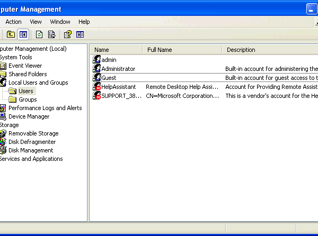Open the Action menu
The height and width of the screenshot is (236, 318).
pyautogui.click(x=13, y=22)
